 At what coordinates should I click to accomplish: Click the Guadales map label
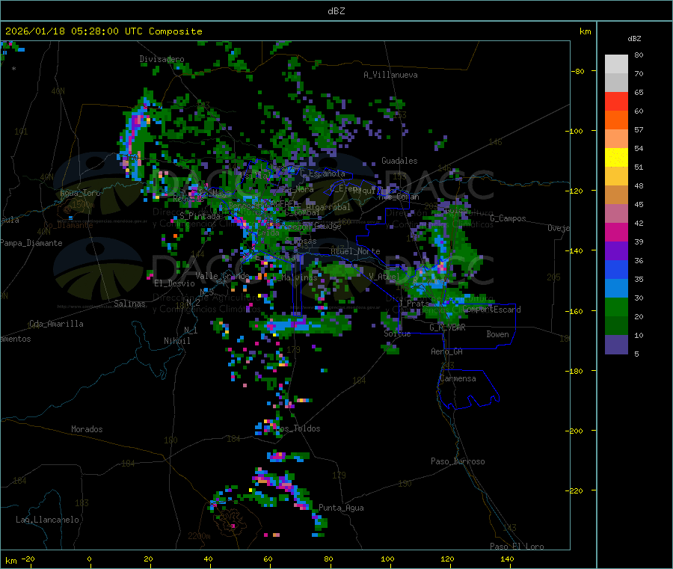point(399,161)
